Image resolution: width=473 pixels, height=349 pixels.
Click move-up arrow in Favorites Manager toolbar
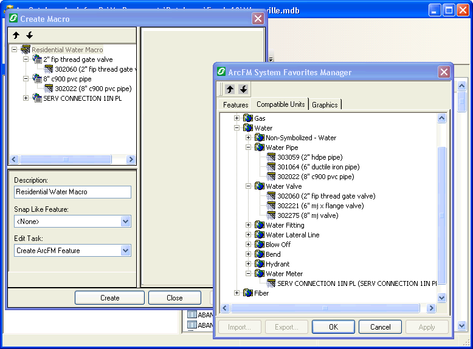tap(230, 89)
